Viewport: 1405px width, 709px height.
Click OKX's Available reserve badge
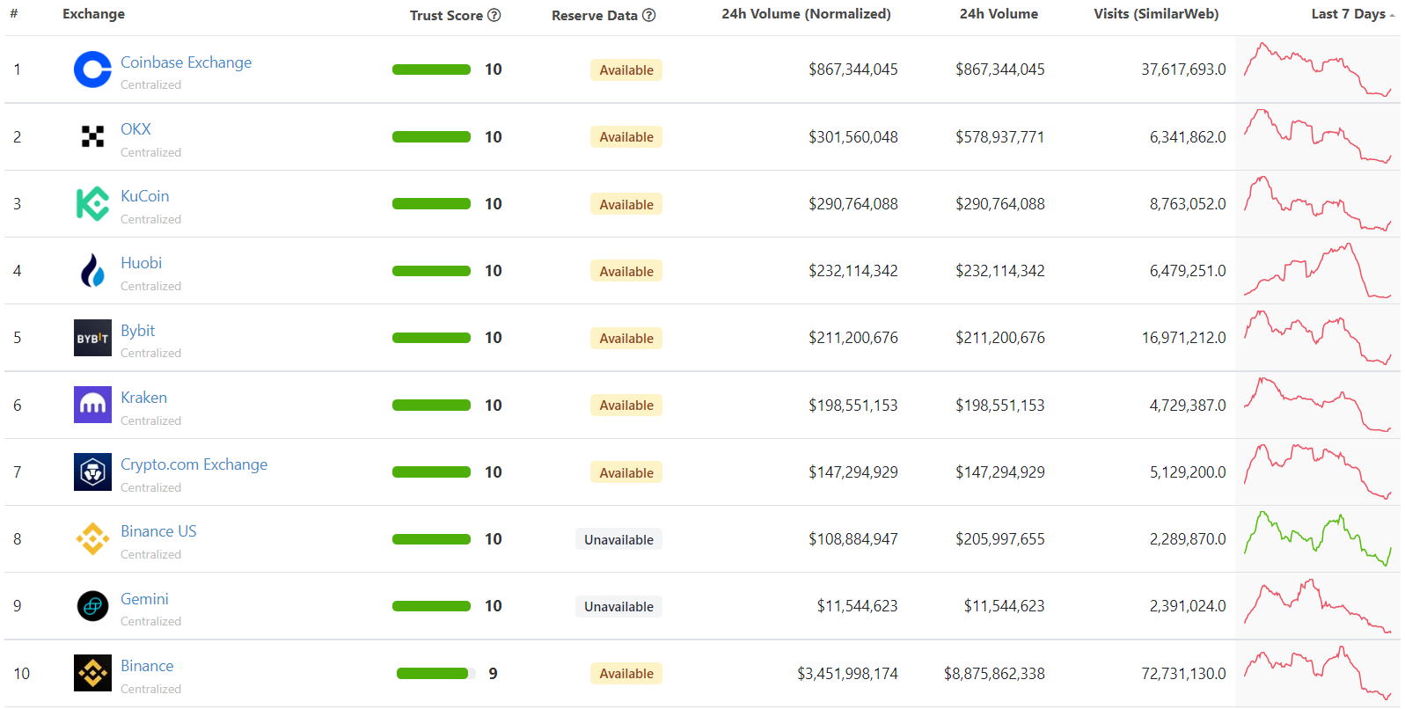point(626,137)
